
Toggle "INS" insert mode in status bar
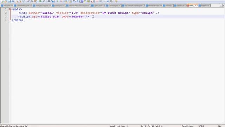click(219, 126)
